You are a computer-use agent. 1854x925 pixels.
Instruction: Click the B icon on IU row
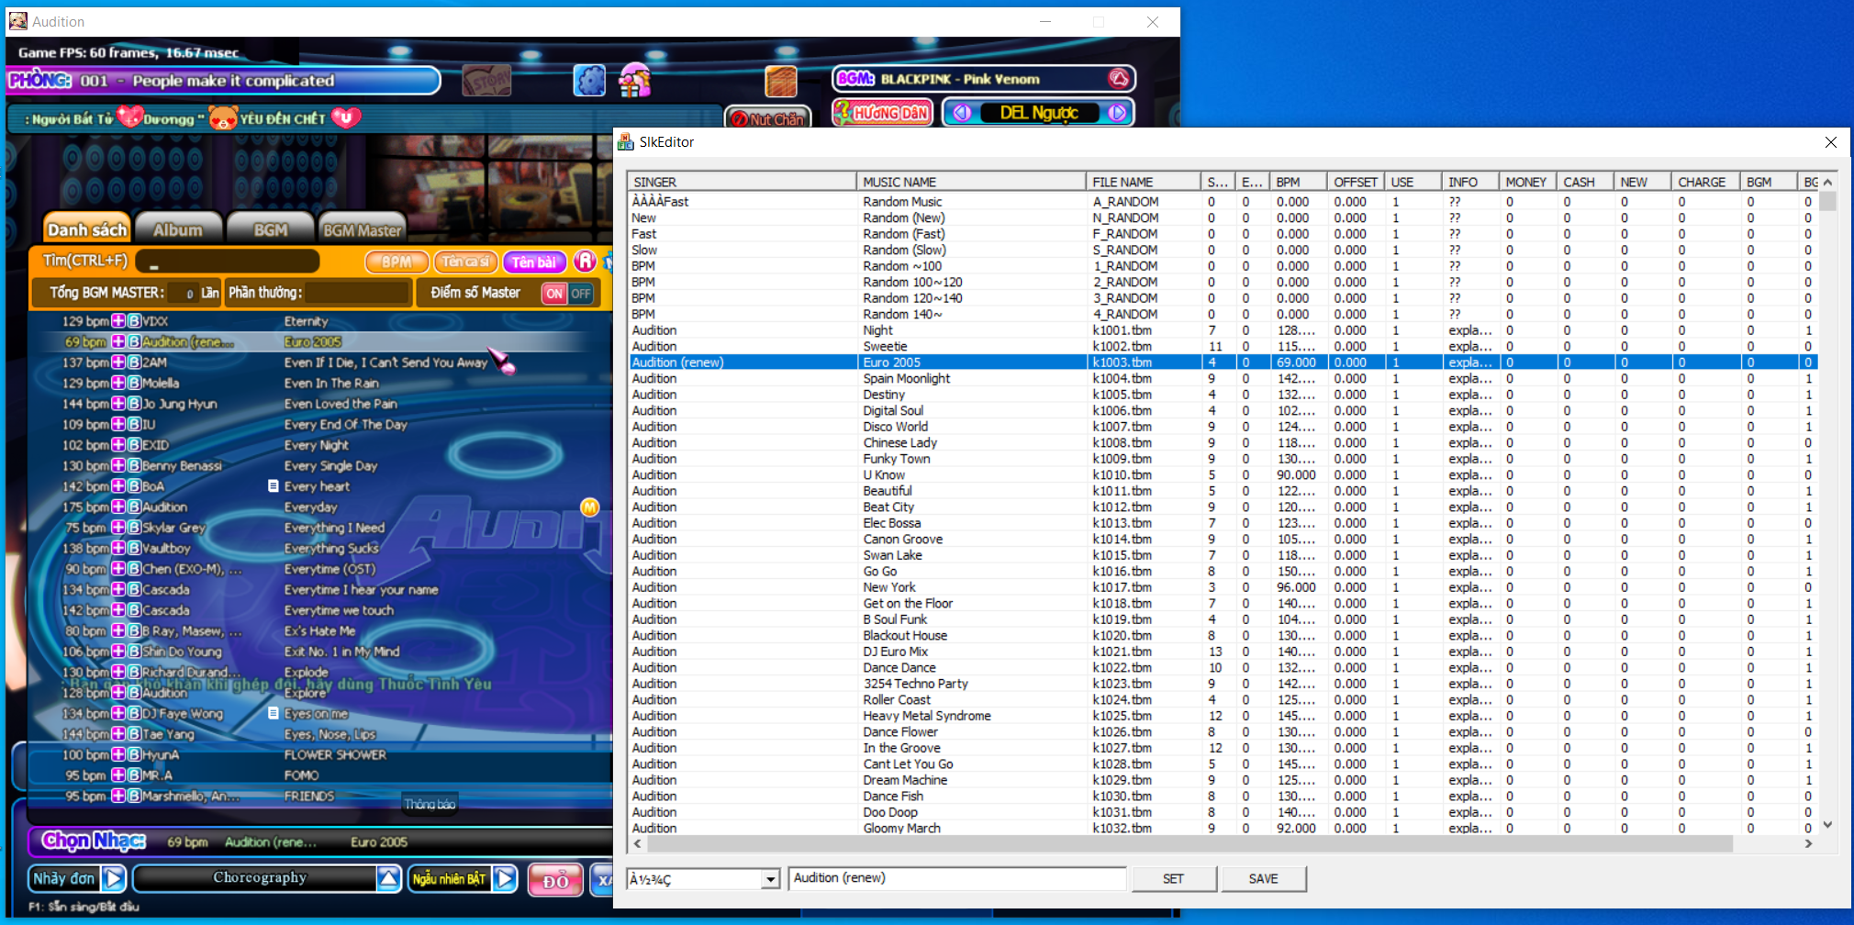(x=134, y=424)
